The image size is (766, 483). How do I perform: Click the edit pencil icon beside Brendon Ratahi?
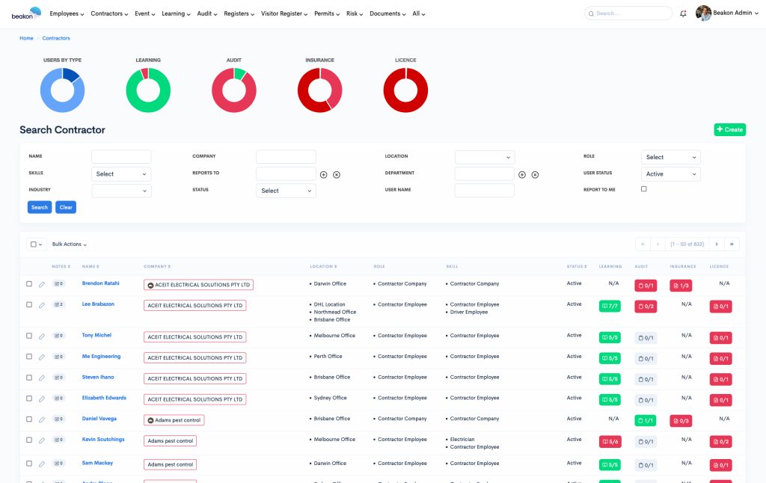(42, 284)
